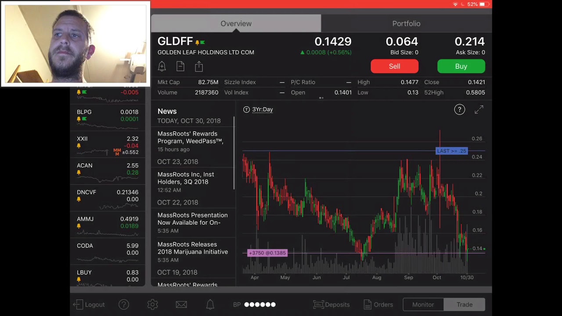The image size is (562, 316).
Task: Tap the green flag next to GLDFF
Action: (202, 42)
